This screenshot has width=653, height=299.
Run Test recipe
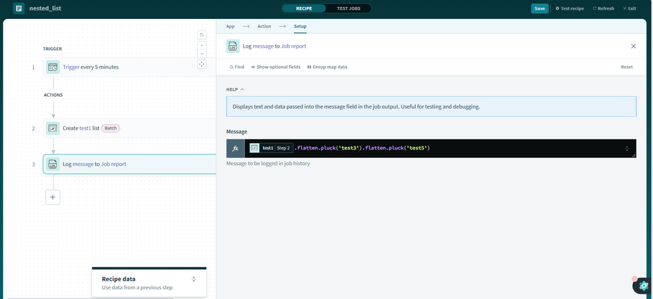click(570, 8)
